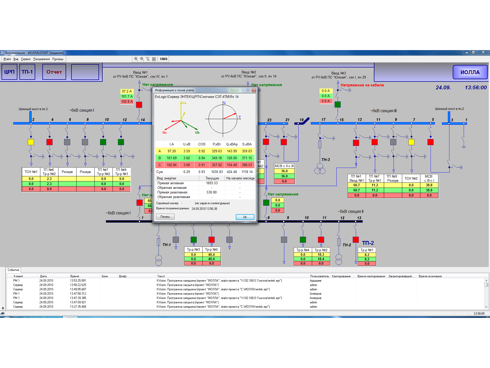Click the red breaker under cell 21
This screenshot has width=490, height=368.
[x=284, y=142]
